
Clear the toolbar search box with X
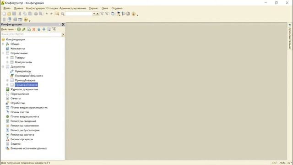98,14
